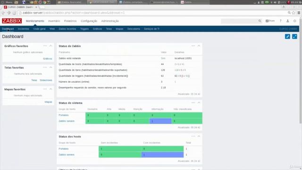
Task: Open the Administração menu
Action: (110, 21)
